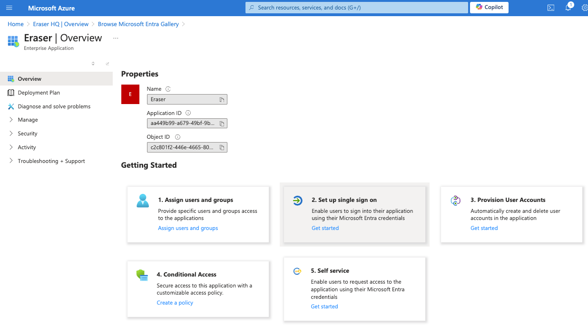This screenshot has height=325, width=588.
Task: Click the Deployment Plan book icon
Action: coord(11,93)
